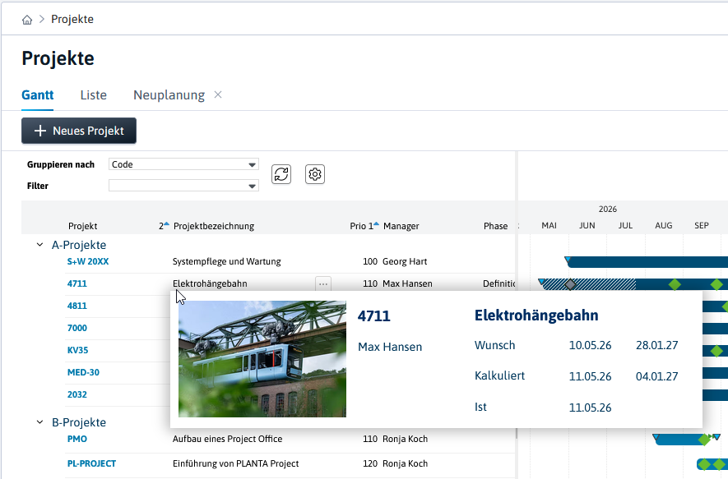Click the S+W 20XX Gantt bar
Image resolution: width=728 pixels, height=479 pixels.
[647, 262]
